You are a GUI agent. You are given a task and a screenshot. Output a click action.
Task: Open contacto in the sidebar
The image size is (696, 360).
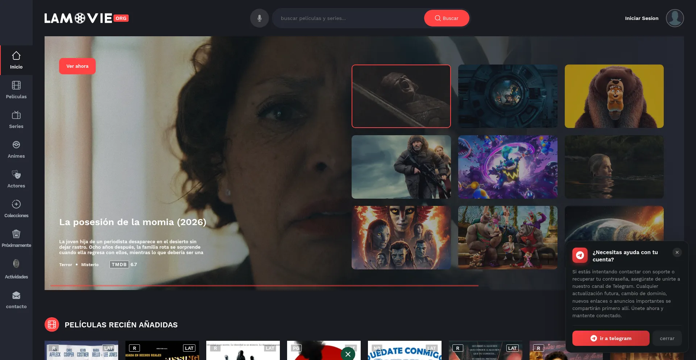(16, 300)
